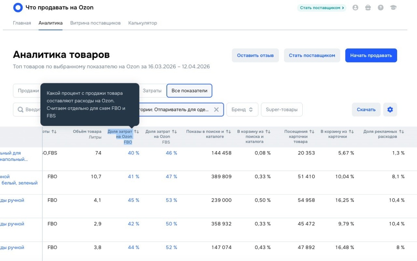Click the 389 809 impressions cell
Screen dimensions: 417x261
click(221, 176)
